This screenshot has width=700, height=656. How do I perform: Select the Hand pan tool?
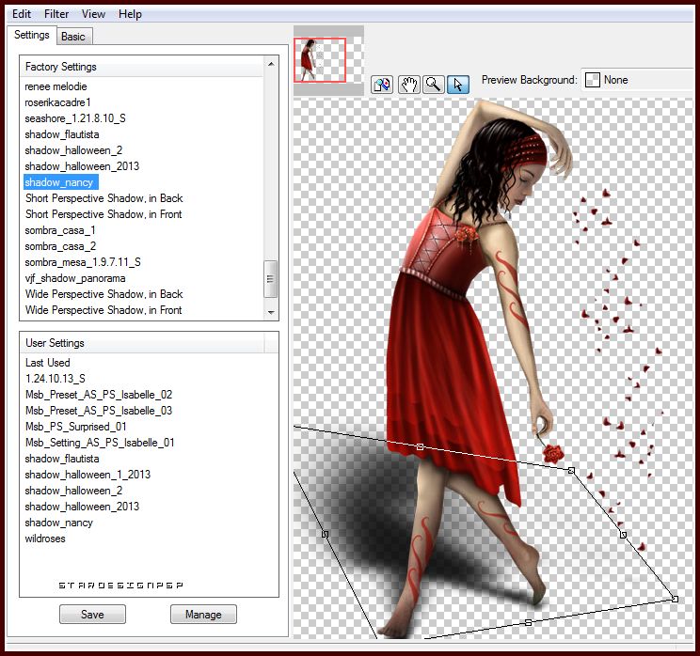tap(408, 84)
